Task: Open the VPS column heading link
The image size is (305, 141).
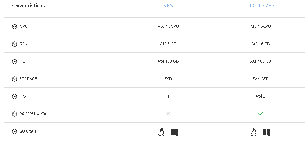Action: click(168, 5)
